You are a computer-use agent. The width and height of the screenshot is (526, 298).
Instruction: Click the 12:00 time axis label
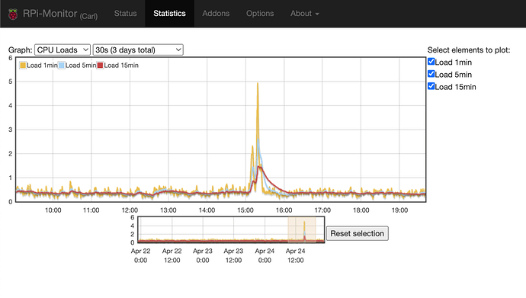pyautogui.click(x=130, y=210)
